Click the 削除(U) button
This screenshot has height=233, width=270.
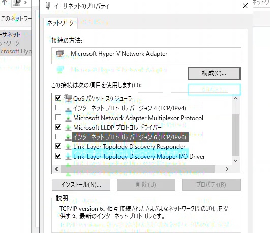click(146, 185)
